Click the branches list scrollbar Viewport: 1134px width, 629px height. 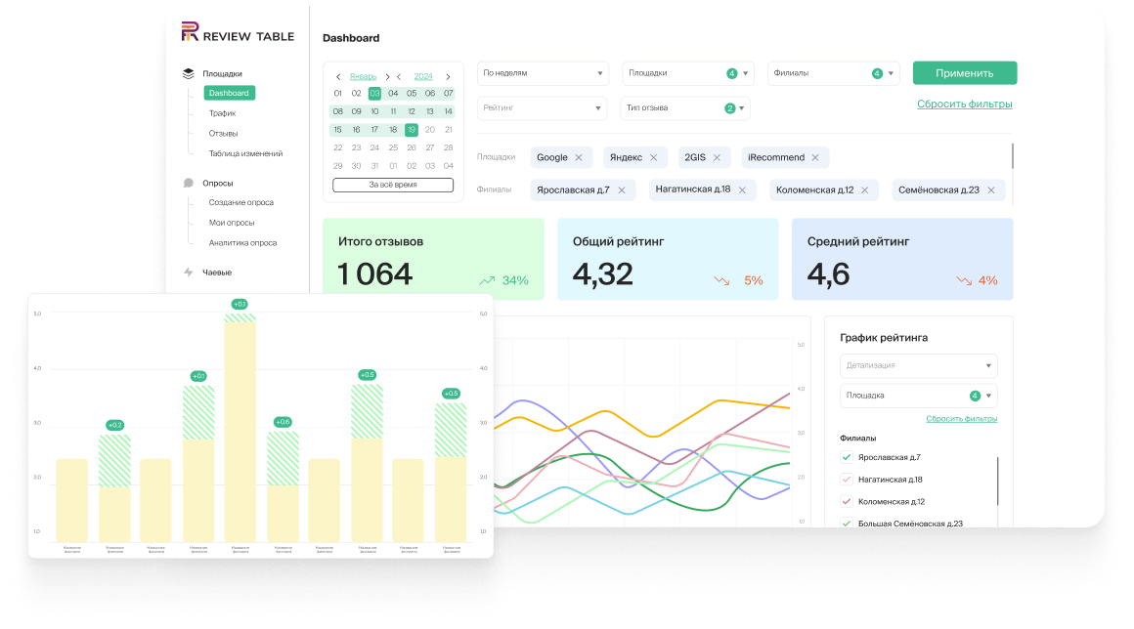point(997,481)
